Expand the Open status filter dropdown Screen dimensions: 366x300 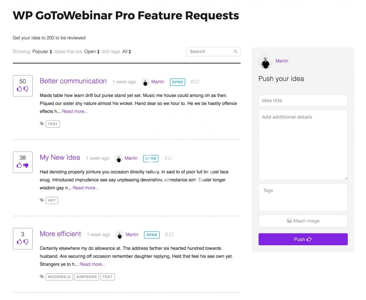92,51
